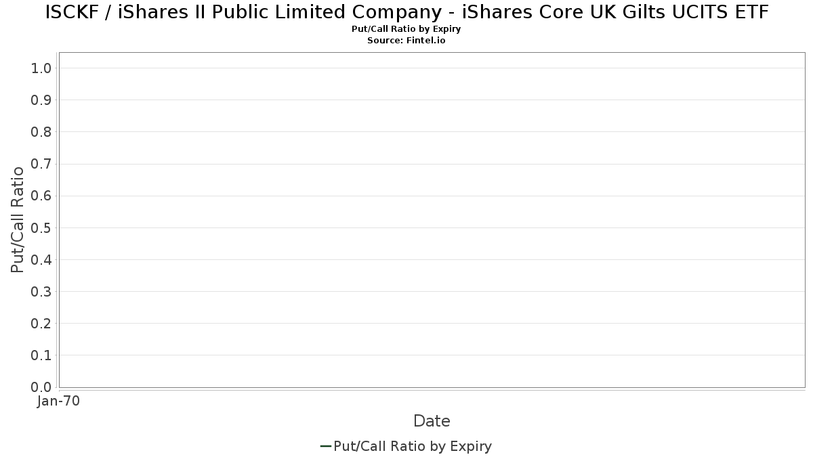
Task: Toggle the Put/Call Ratio by Expiry legend label
Action: coord(413,446)
